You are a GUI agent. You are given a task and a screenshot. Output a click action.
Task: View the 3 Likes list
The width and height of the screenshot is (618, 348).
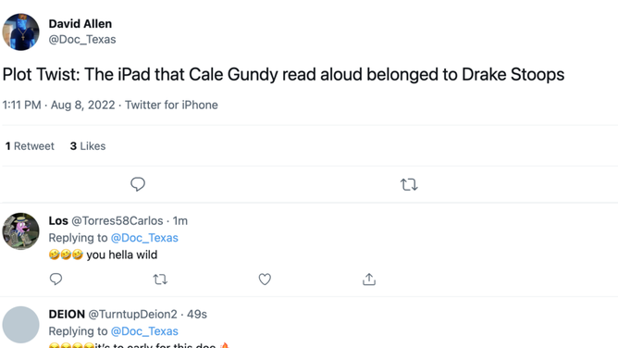pos(88,146)
